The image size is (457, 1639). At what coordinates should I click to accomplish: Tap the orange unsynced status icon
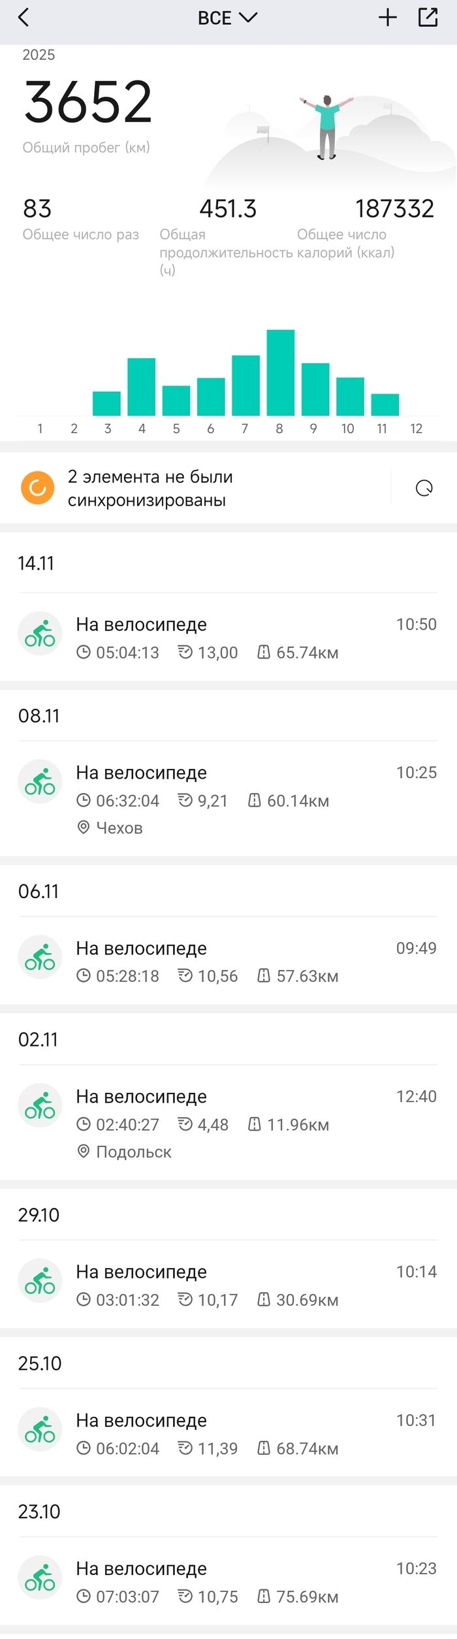38,488
